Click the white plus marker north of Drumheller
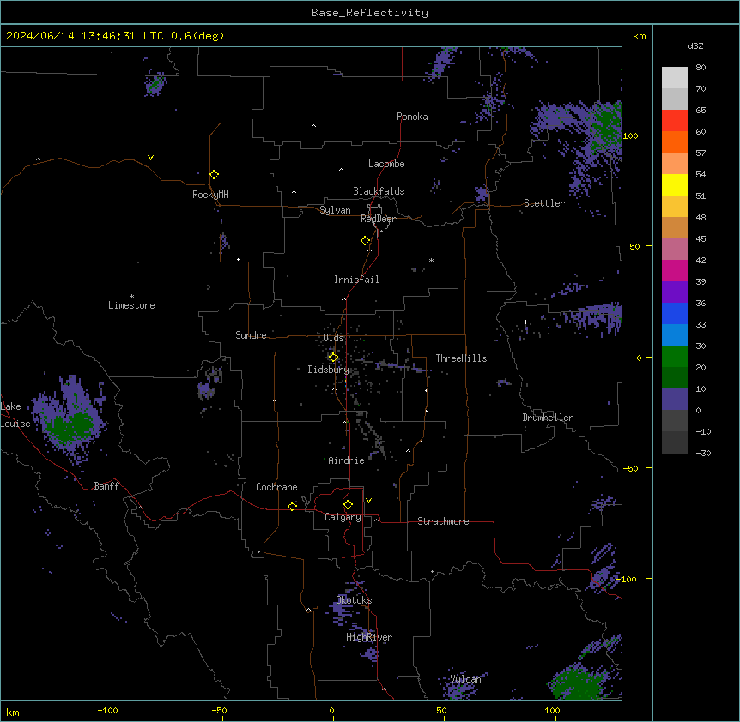The height and width of the screenshot is (722, 740). pyautogui.click(x=525, y=322)
